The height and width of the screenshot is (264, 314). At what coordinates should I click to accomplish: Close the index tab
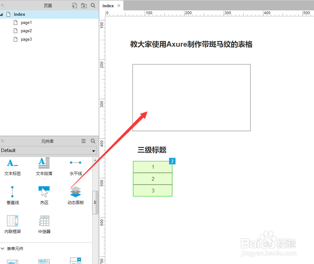click(119, 5)
